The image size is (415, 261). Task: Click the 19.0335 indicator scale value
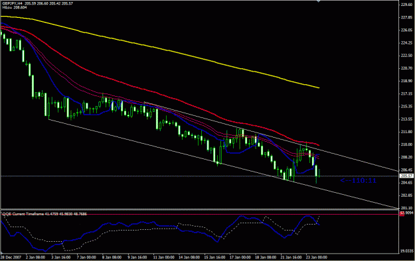[x=406, y=250]
